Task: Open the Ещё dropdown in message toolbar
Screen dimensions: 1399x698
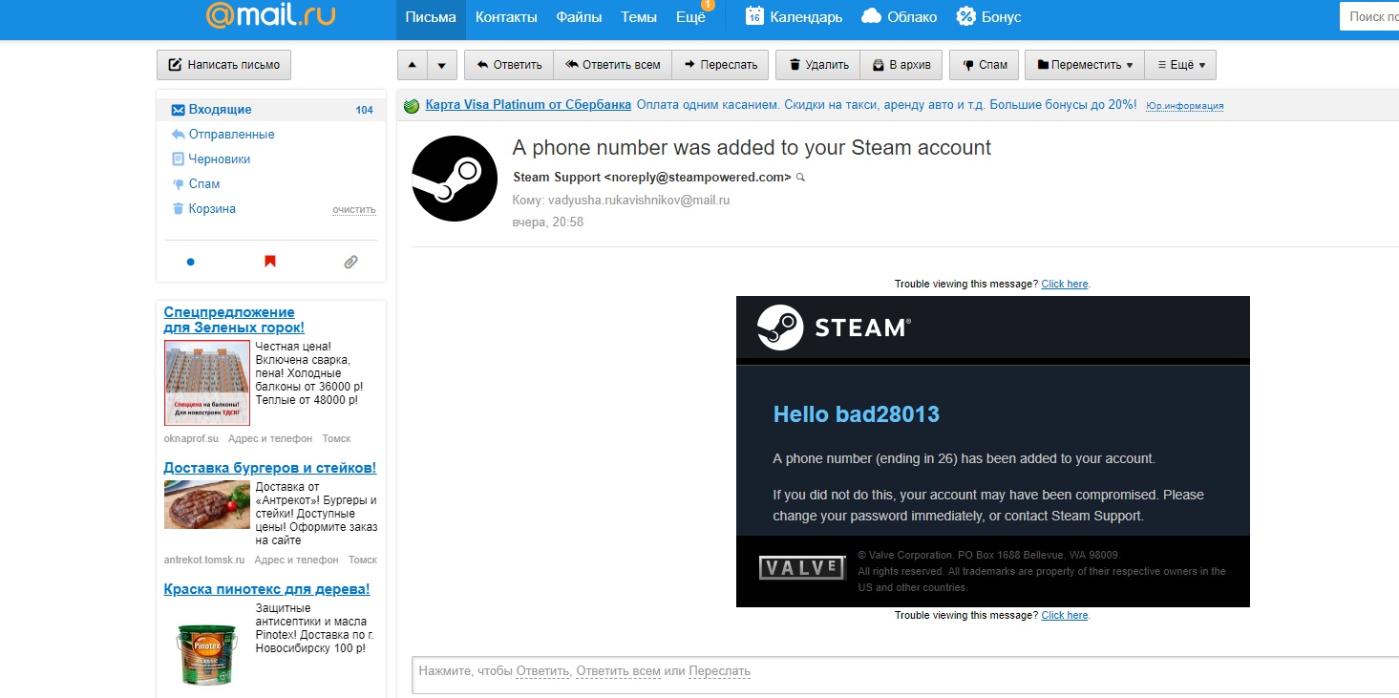Action: tap(1180, 65)
